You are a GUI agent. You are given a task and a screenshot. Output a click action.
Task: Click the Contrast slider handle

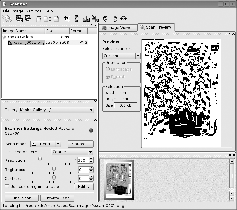[x=54, y=177]
